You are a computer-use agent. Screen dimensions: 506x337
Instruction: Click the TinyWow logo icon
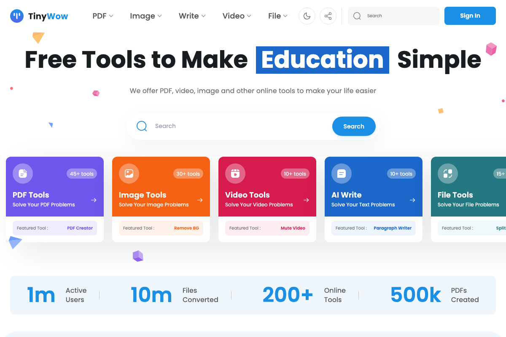(x=17, y=16)
